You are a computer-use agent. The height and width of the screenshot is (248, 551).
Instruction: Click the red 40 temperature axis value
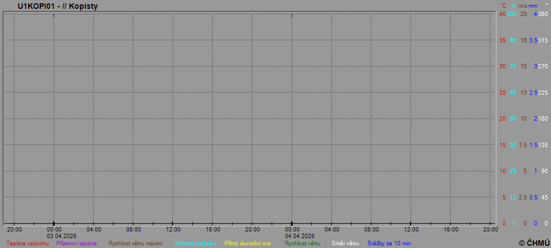click(502, 14)
